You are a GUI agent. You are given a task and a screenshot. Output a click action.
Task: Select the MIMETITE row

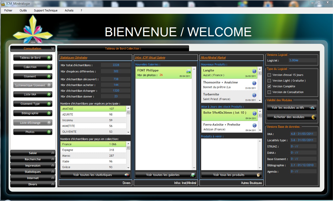click(93, 126)
